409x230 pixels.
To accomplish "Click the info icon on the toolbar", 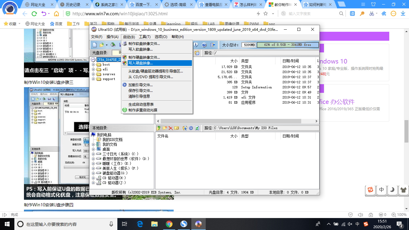I will click(x=195, y=45).
